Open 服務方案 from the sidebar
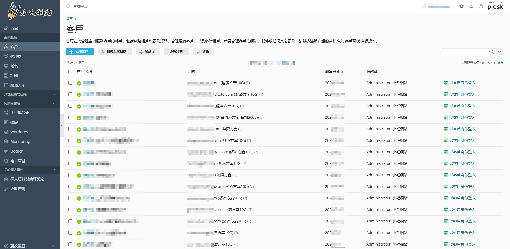 [x=18, y=85]
